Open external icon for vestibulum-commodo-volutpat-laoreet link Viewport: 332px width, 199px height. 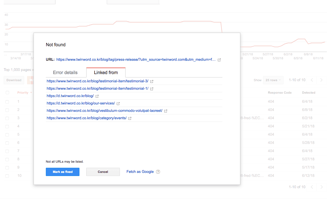[x=166, y=111]
